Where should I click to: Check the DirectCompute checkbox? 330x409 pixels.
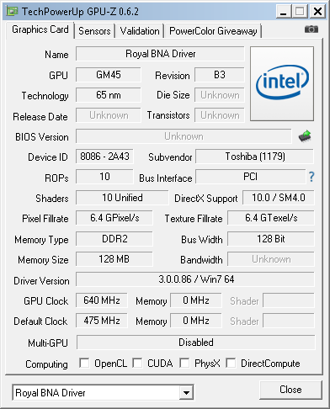coord(231,363)
